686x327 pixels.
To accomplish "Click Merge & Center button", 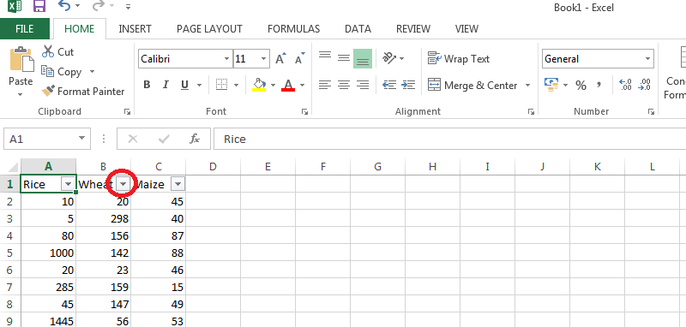I will [x=472, y=85].
